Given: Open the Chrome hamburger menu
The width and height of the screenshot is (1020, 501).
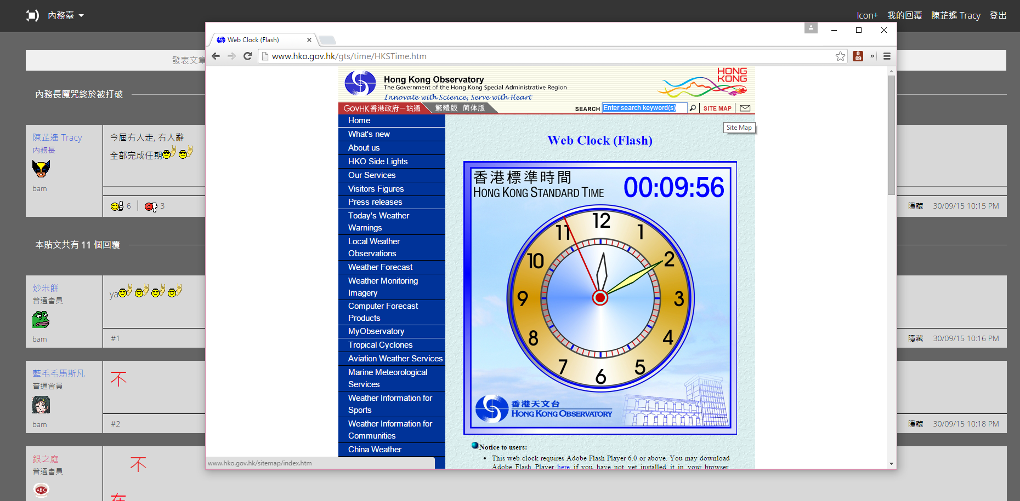Looking at the screenshot, I should coord(887,56).
